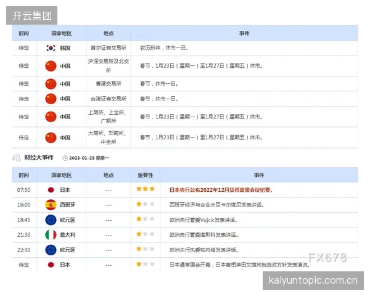Image resolution: width=370 pixels, height=296 pixels.
Task: Click the star rating in 18:45 row
Action: click(x=146, y=219)
